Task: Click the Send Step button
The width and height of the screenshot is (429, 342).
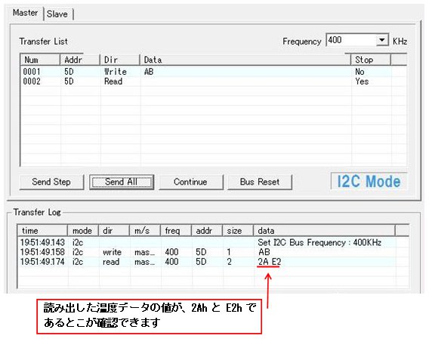Action: (x=51, y=182)
